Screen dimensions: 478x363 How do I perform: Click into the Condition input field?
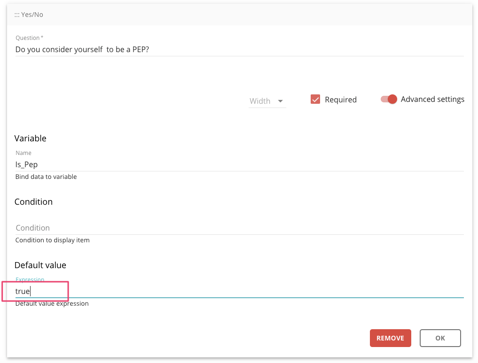pyautogui.click(x=239, y=228)
